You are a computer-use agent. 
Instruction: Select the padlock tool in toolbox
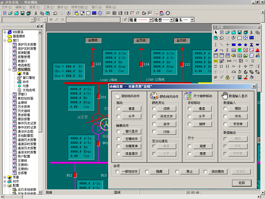pos(228,77)
